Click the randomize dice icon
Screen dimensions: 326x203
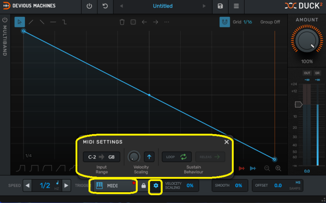point(133,22)
